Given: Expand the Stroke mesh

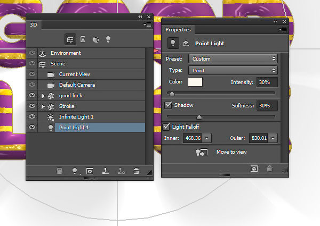Looking at the screenshot, I should pyautogui.click(x=43, y=106).
